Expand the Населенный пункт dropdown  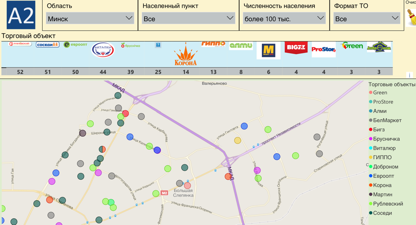(188, 18)
